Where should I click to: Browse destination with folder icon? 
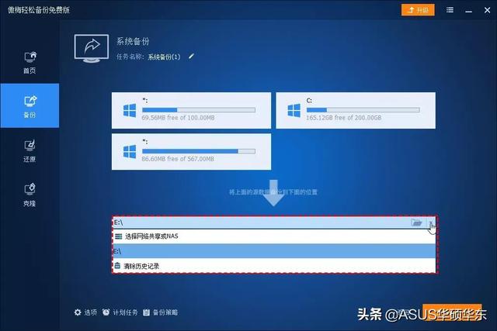tap(416, 222)
